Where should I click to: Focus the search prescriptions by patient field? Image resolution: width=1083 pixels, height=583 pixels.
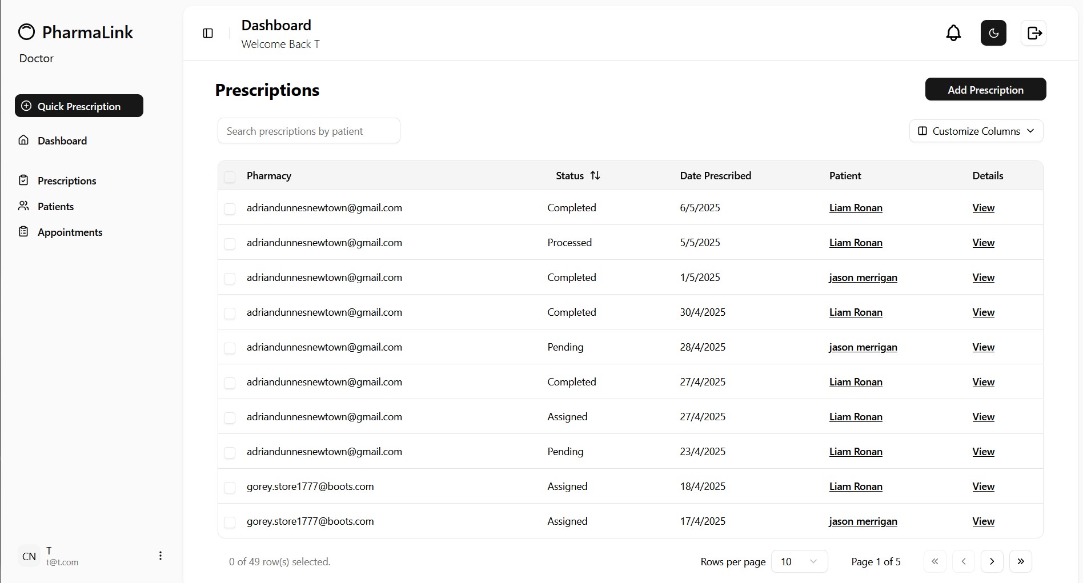tap(308, 131)
